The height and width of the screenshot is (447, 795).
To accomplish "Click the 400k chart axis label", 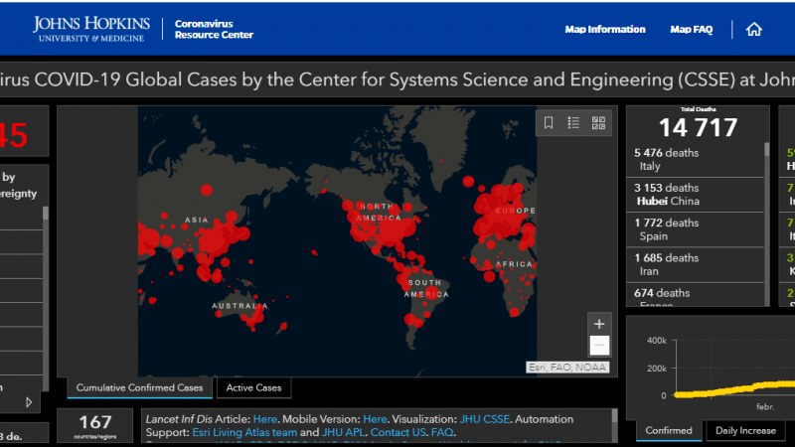I will click(657, 341).
